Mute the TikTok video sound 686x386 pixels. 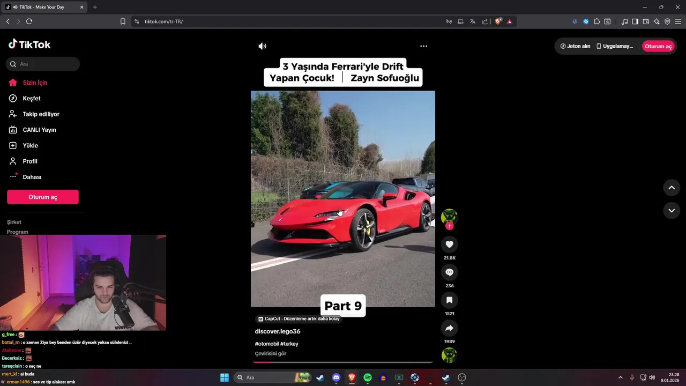262,46
